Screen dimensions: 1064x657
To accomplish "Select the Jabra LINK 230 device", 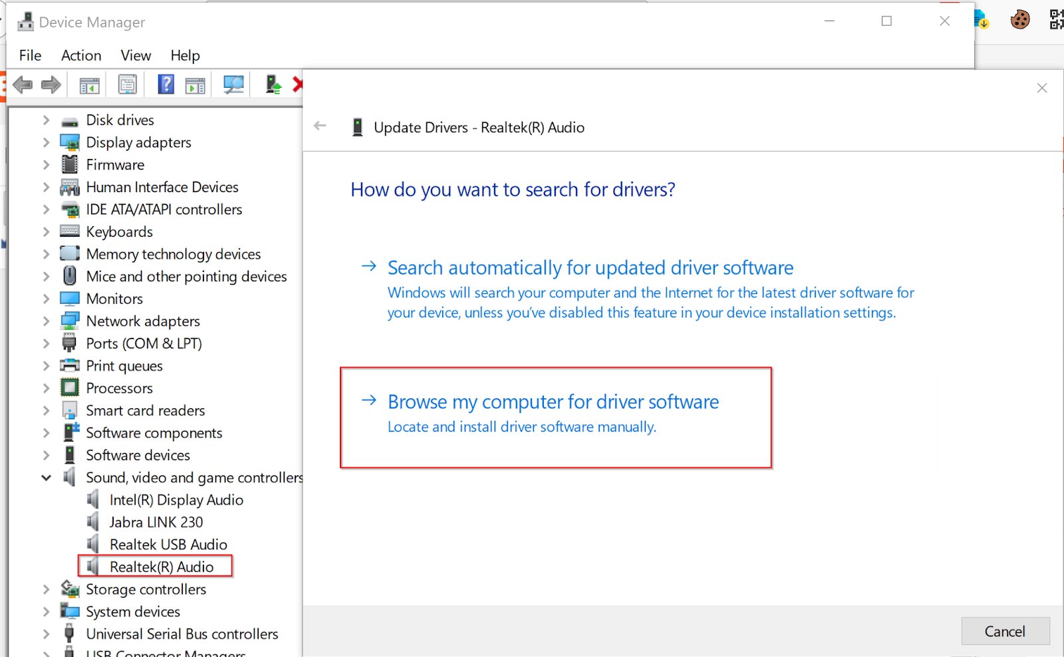I will point(156,522).
